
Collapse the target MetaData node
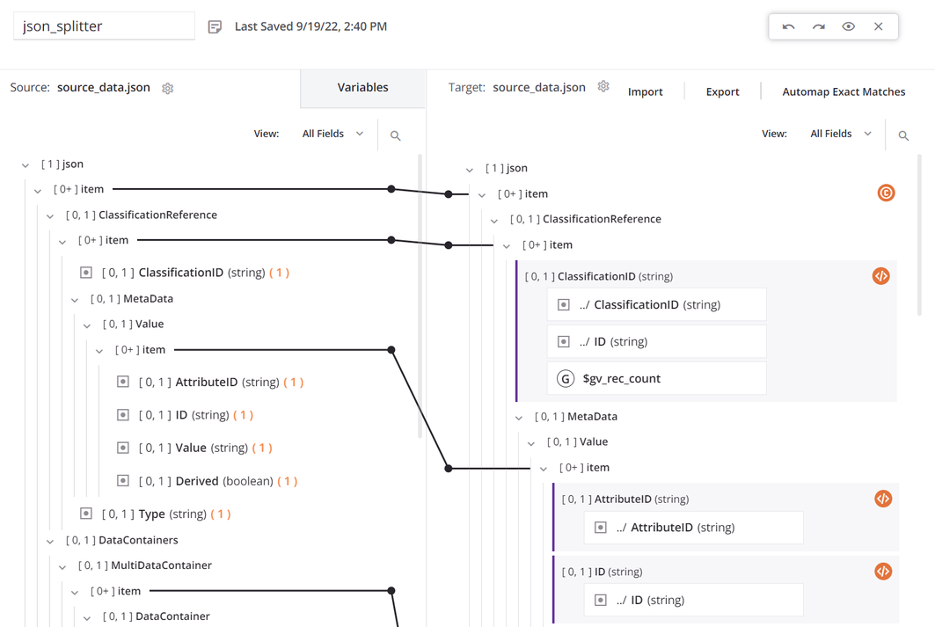(x=519, y=417)
